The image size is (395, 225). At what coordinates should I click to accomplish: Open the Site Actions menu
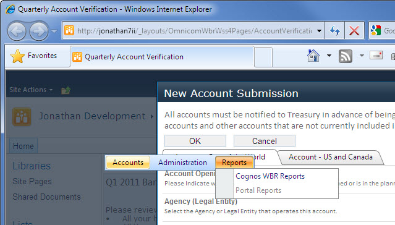coord(31,90)
